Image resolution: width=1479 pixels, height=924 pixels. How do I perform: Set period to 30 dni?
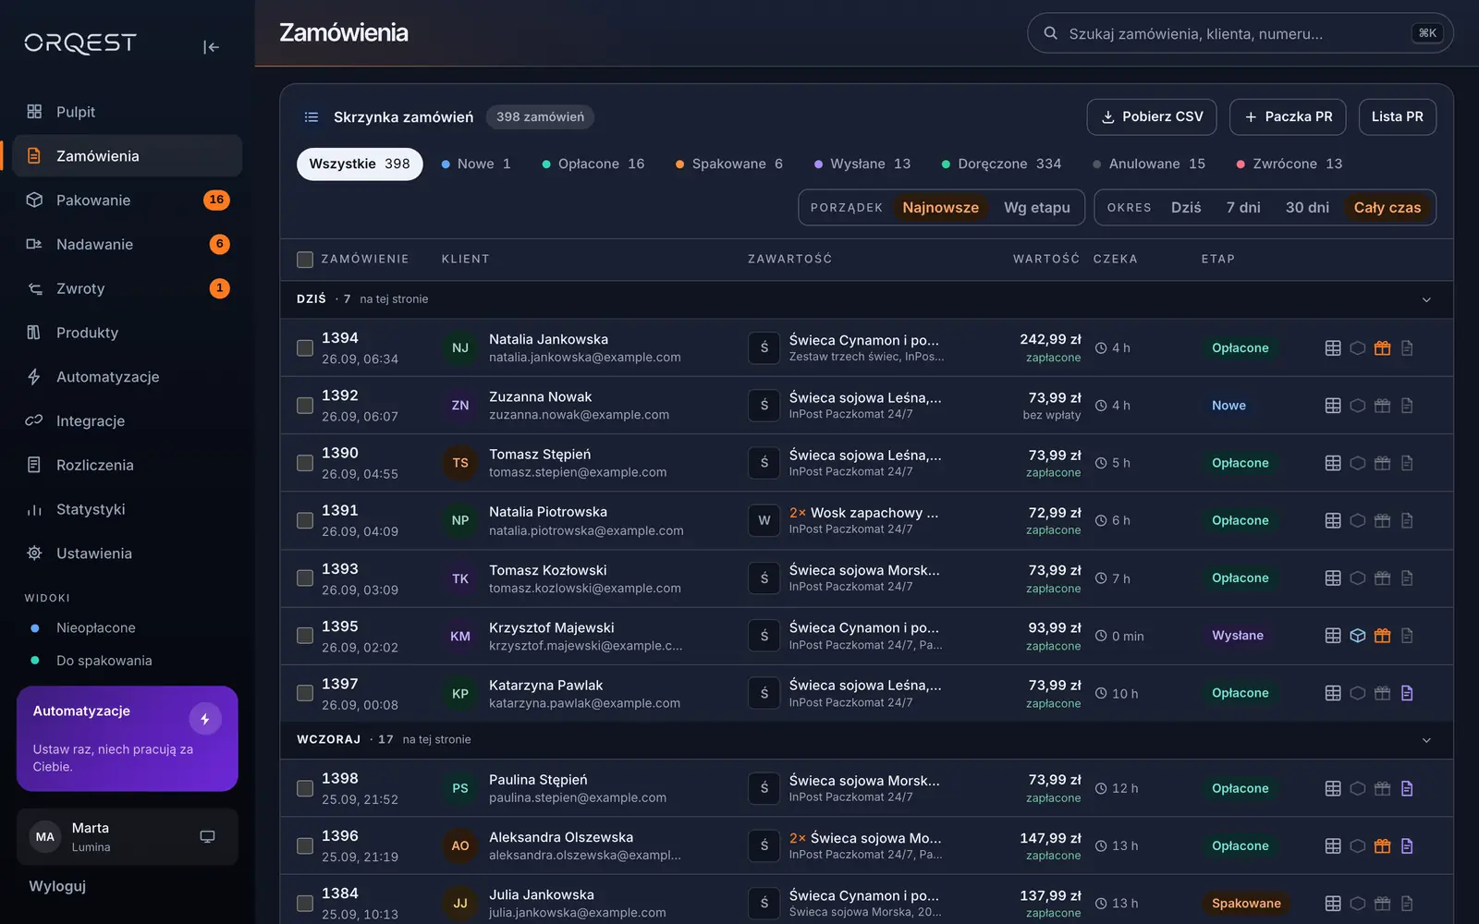1307,208
